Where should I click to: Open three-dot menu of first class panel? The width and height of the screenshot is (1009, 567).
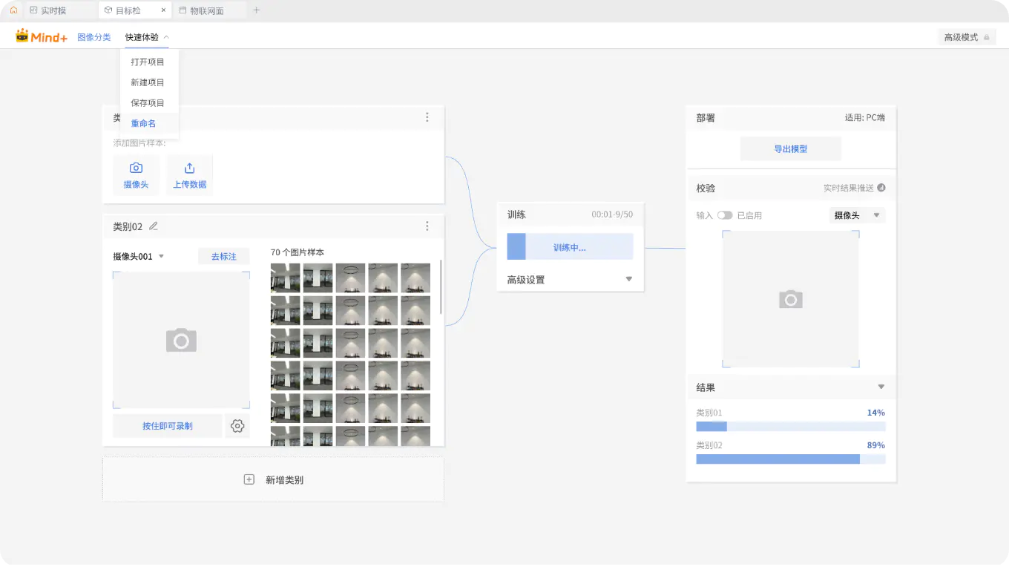[x=427, y=117]
